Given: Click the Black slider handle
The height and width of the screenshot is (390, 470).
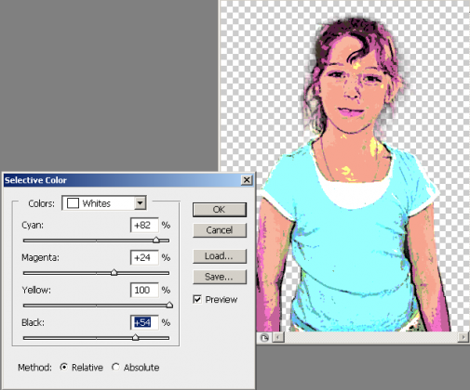Looking at the screenshot, I should 135,337.
